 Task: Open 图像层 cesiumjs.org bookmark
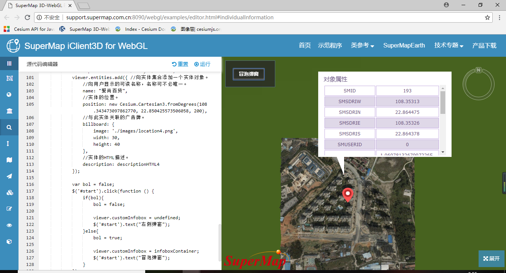[x=196, y=29]
